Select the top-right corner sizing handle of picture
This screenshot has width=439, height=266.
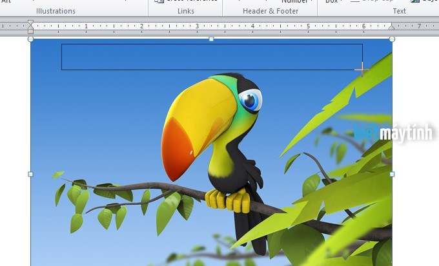(392, 39)
